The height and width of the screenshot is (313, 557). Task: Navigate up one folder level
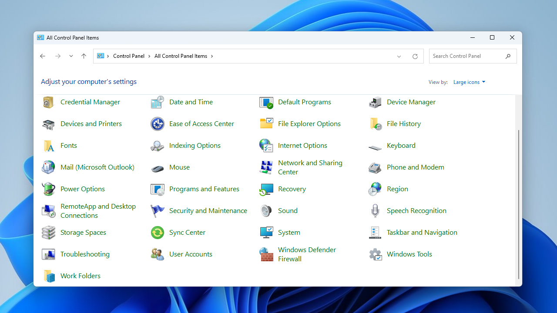(84, 56)
